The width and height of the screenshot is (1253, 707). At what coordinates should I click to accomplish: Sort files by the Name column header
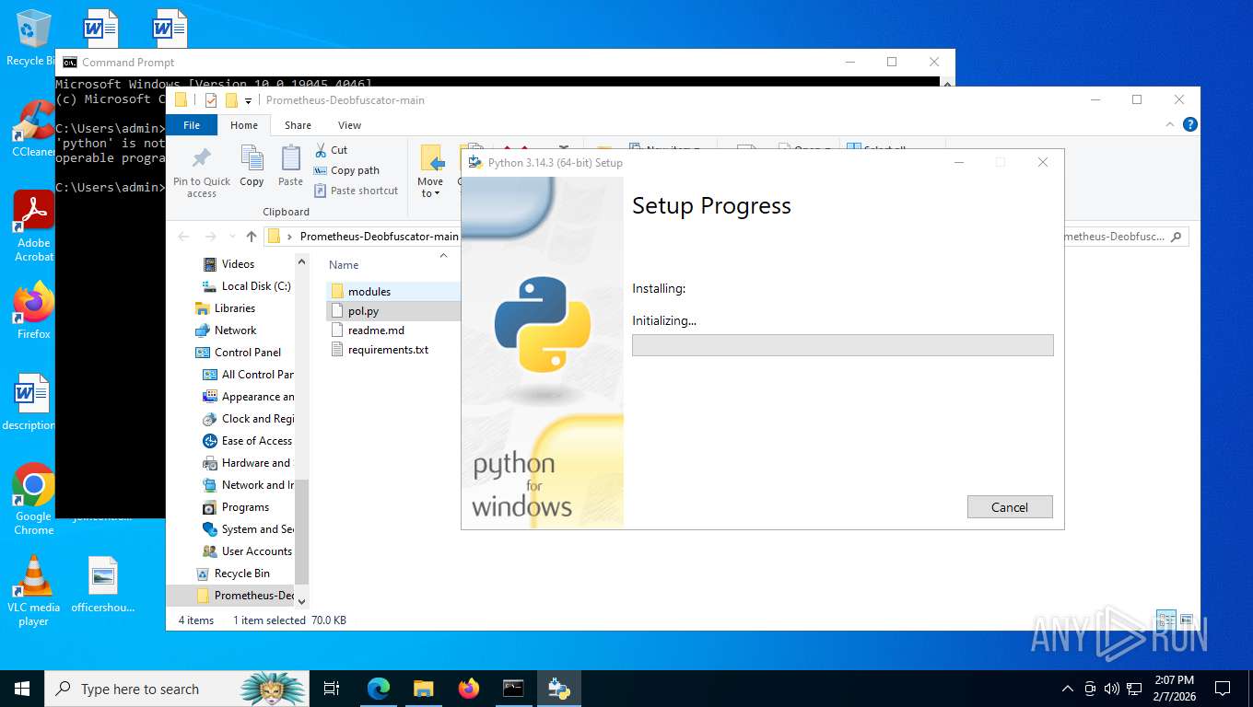pyautogui.click(x=344, y=265)
